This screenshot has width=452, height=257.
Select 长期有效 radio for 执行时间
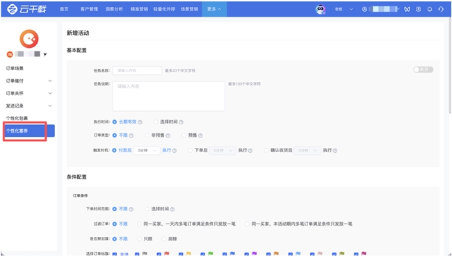click(x=115, y=122)
